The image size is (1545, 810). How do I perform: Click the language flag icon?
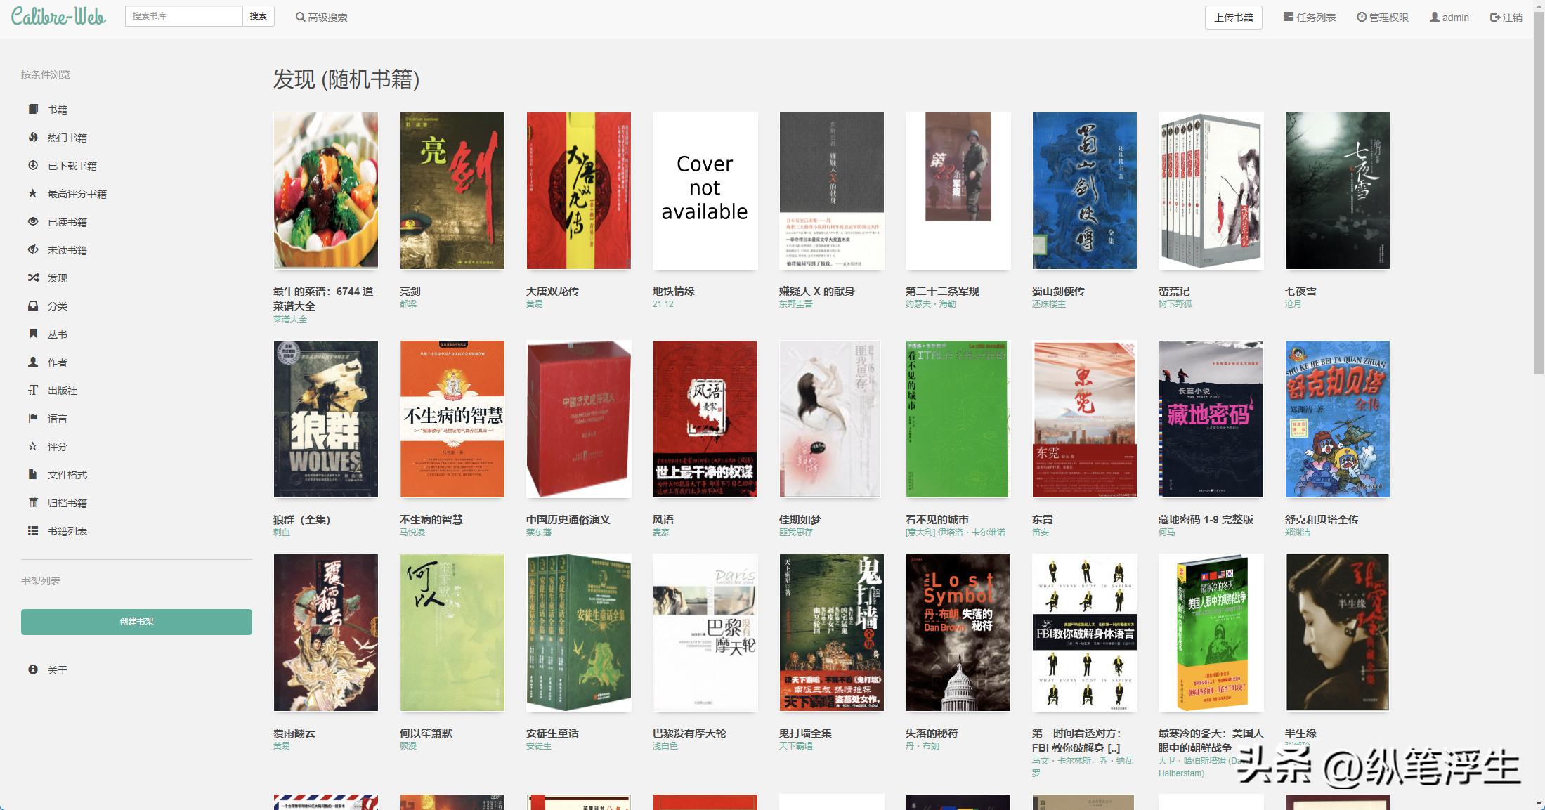tap(33, 418)
